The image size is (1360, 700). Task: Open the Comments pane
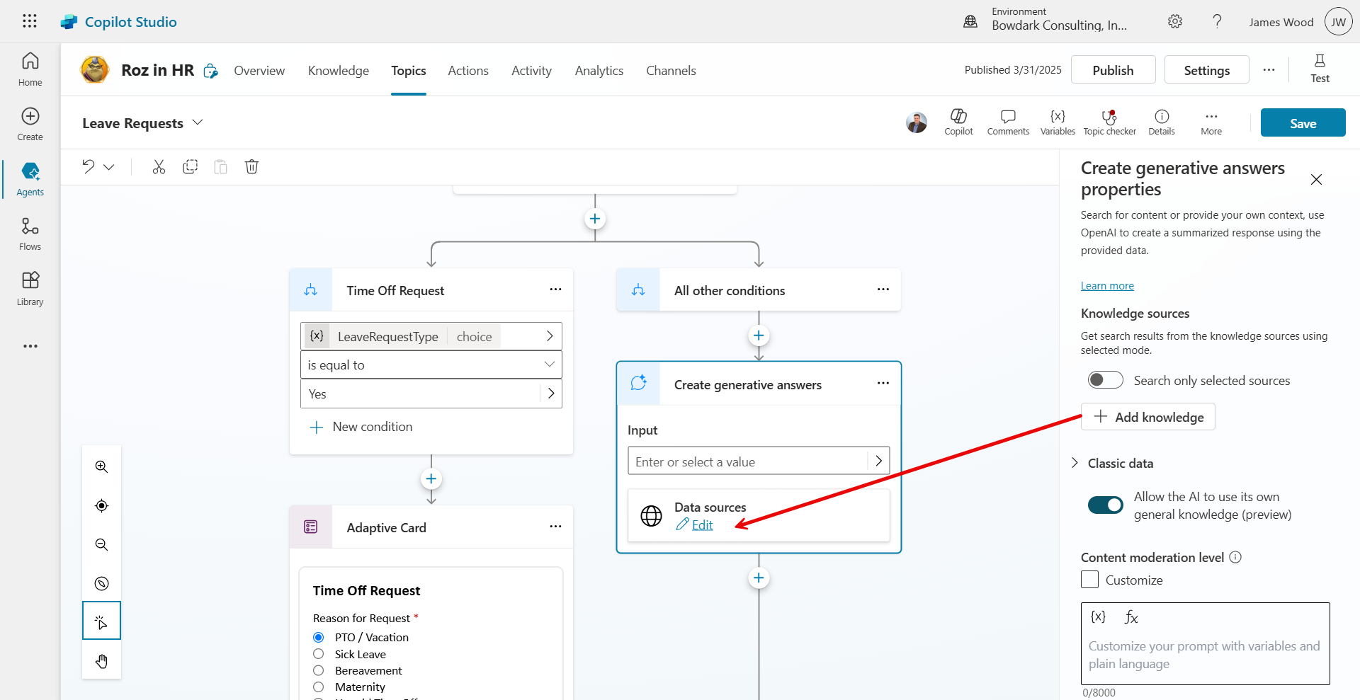point(1008,122)
